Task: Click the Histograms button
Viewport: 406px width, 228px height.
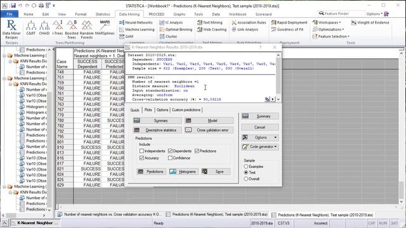Action: [184, 172]
